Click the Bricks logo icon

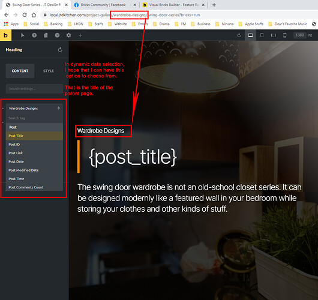pos(5,35)
